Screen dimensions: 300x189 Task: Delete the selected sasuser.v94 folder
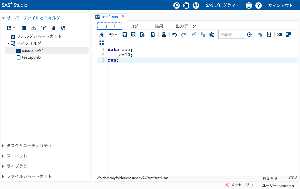(x=24, y=28)
